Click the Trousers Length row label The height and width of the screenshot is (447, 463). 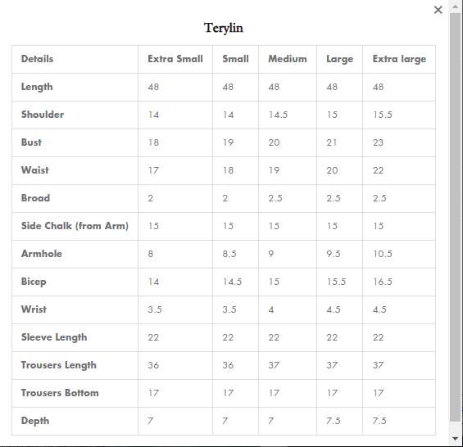(58, 365)
